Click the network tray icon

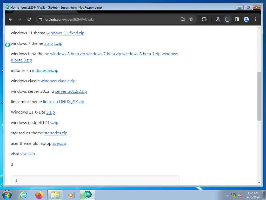tap(234, 195)
